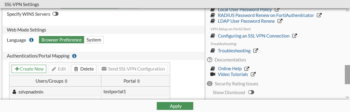Click the scrollbar down arrow

(347, 97)
